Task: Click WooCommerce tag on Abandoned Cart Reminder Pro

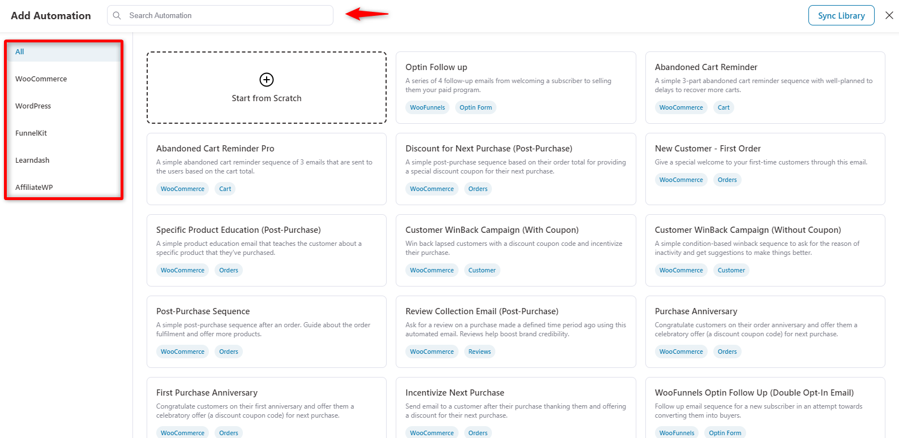Action: pos(182,189)
